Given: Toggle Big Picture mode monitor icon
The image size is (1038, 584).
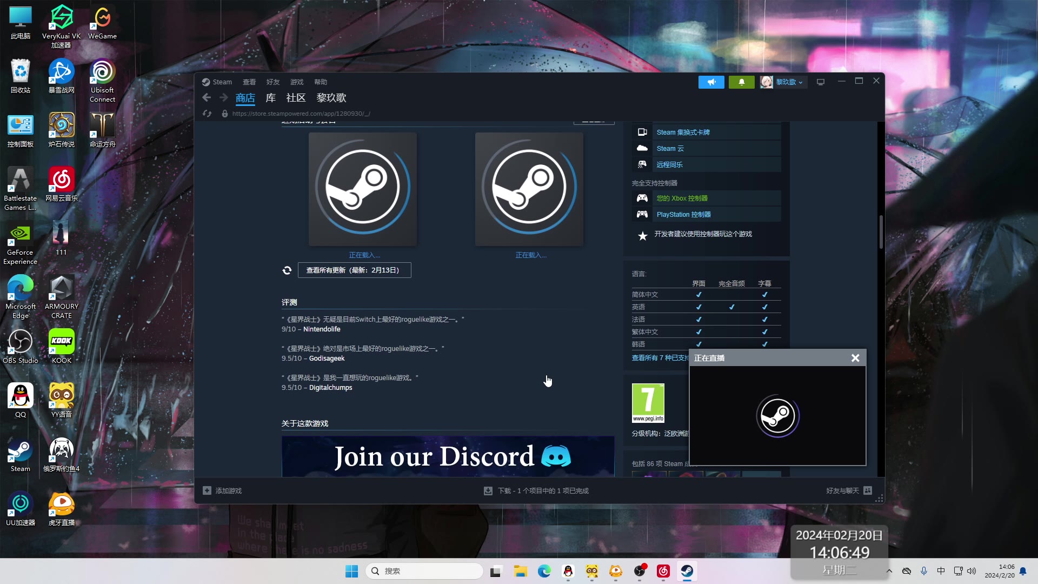Looking at the screenshot, I should click(x=820, y=82).
